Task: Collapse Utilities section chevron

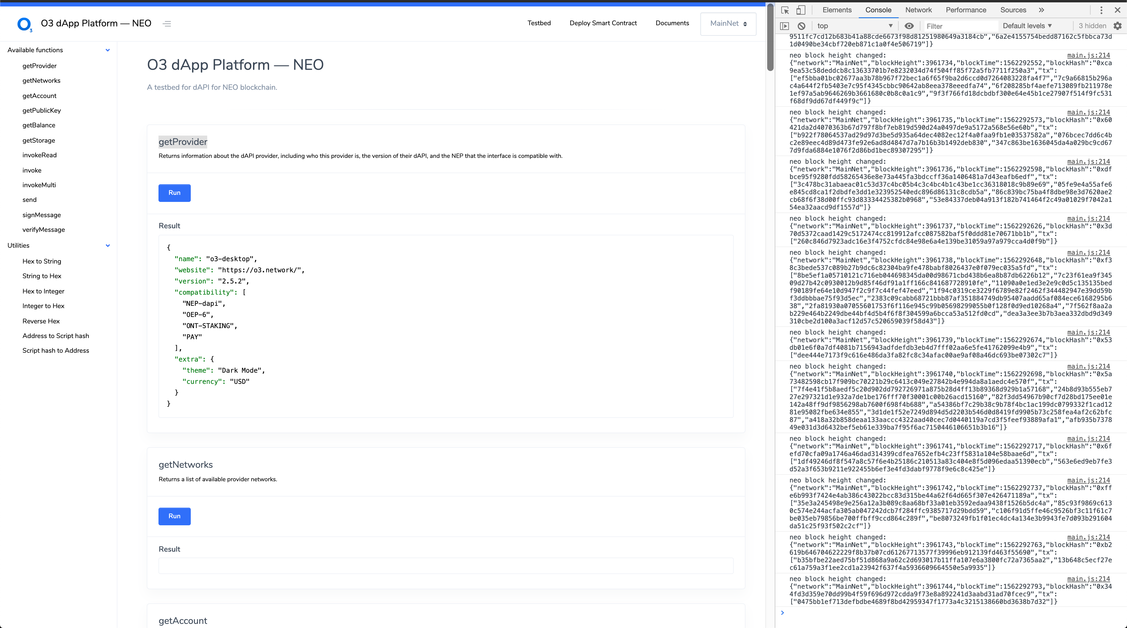Action: click(x=108, y=246)
